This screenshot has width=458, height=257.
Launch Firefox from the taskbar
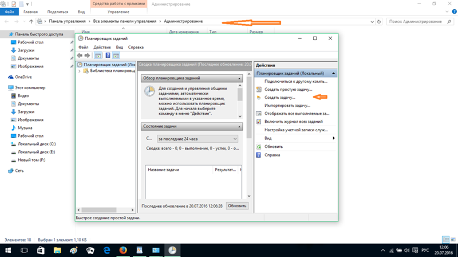[x=123, y=250]
